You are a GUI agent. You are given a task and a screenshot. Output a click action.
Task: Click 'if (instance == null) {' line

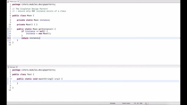point(34,31)
